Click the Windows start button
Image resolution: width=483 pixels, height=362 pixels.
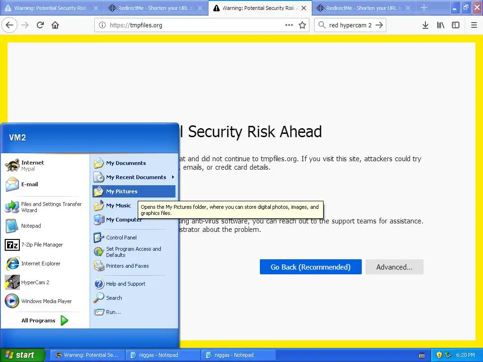click(x=22, y=355)
